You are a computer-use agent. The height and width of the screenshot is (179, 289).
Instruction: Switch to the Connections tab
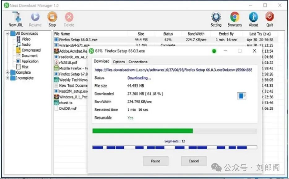(x=138, y=62)
